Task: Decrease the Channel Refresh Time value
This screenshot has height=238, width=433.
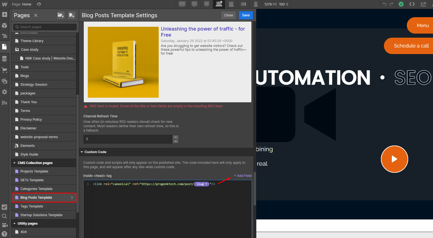Action: pos(176,141)
